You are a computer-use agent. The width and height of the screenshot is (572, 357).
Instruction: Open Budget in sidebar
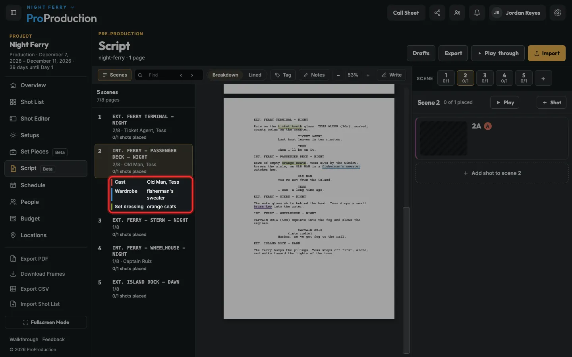pos(46,219)
